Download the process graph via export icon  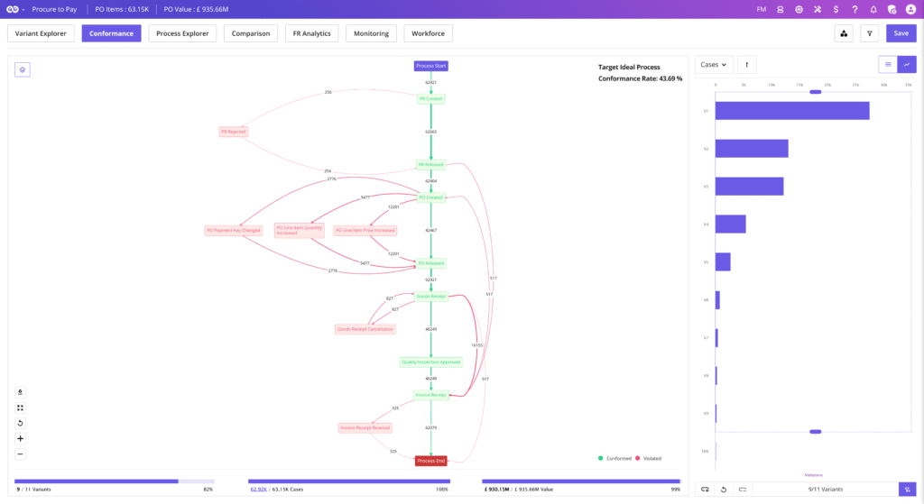[21, 392]
